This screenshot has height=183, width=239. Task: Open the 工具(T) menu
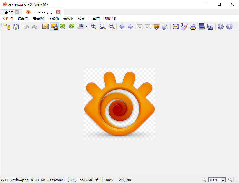click(95, 19)
